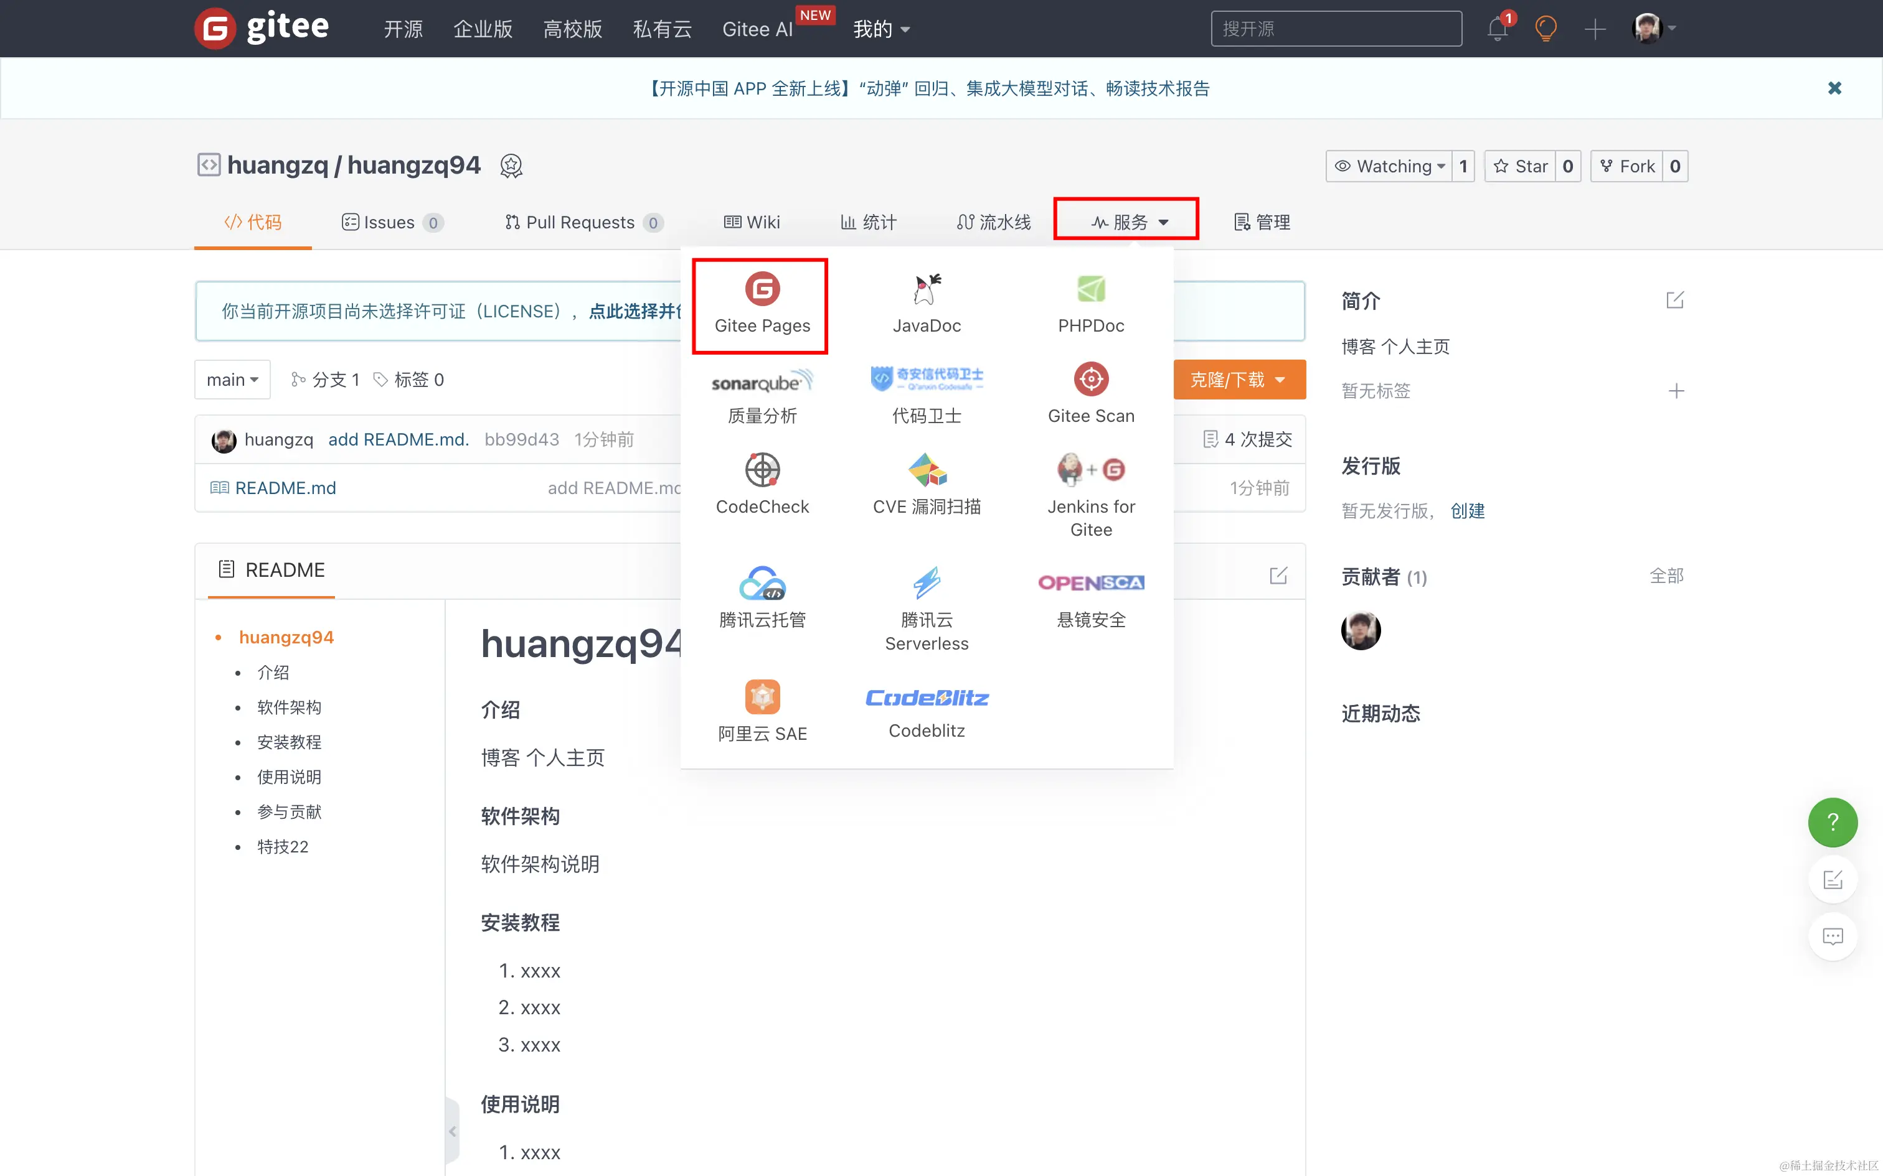Viewport: 1883px width, 1176px height.
Task: Open the JavaDoc service
Action: click(926, 305)
